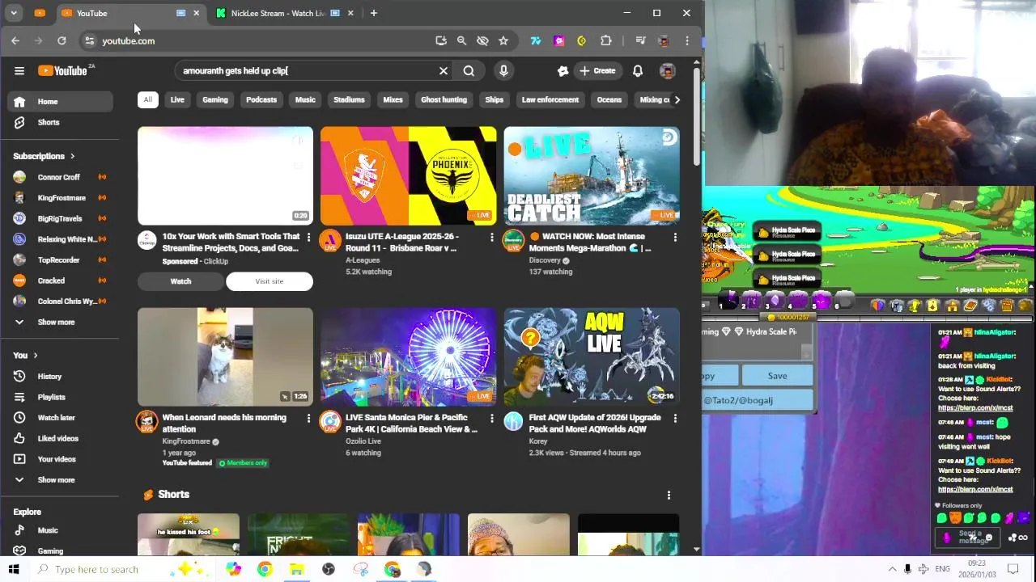Open the TopRecorder subscription
Viewport: 1036px width, 582px height.
61,259
